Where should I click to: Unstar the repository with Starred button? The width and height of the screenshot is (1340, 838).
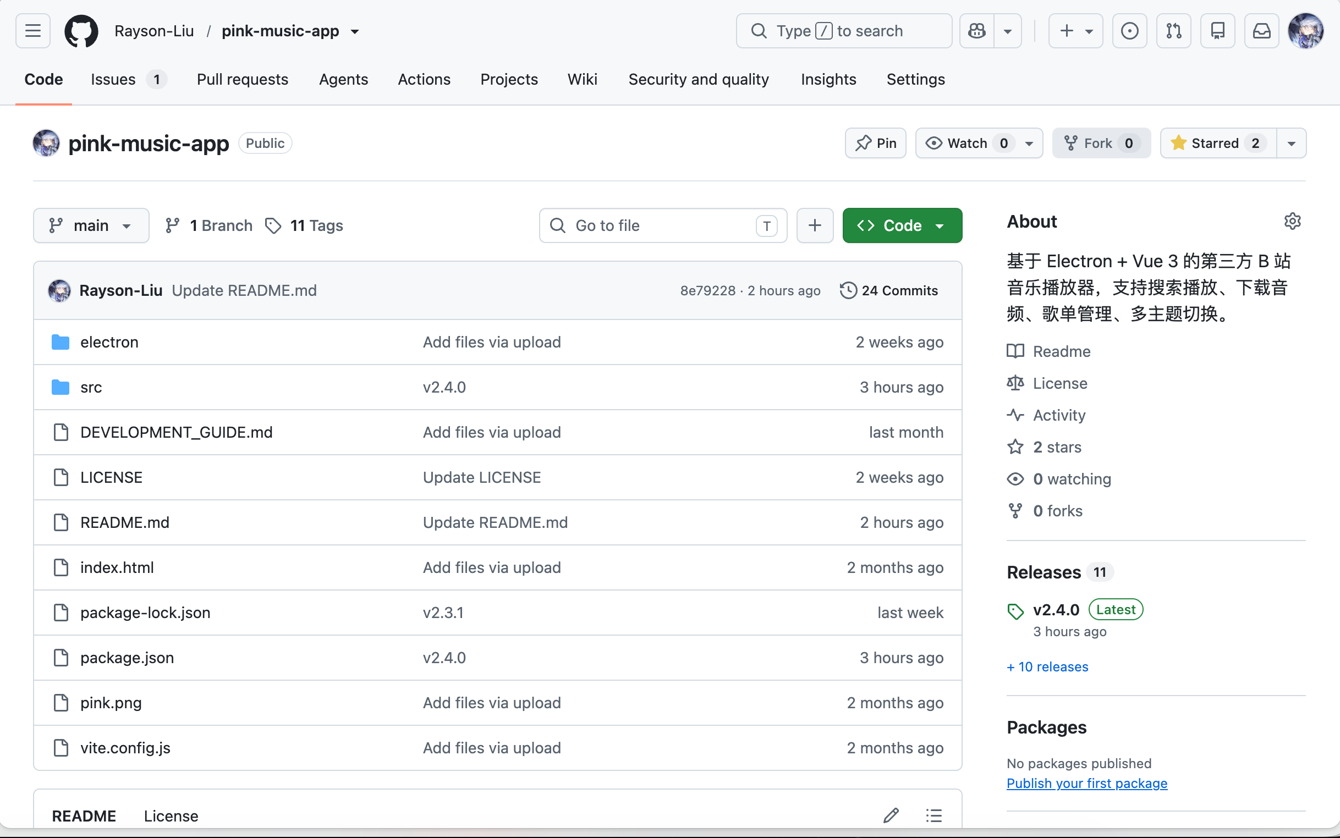(1218, 143)
